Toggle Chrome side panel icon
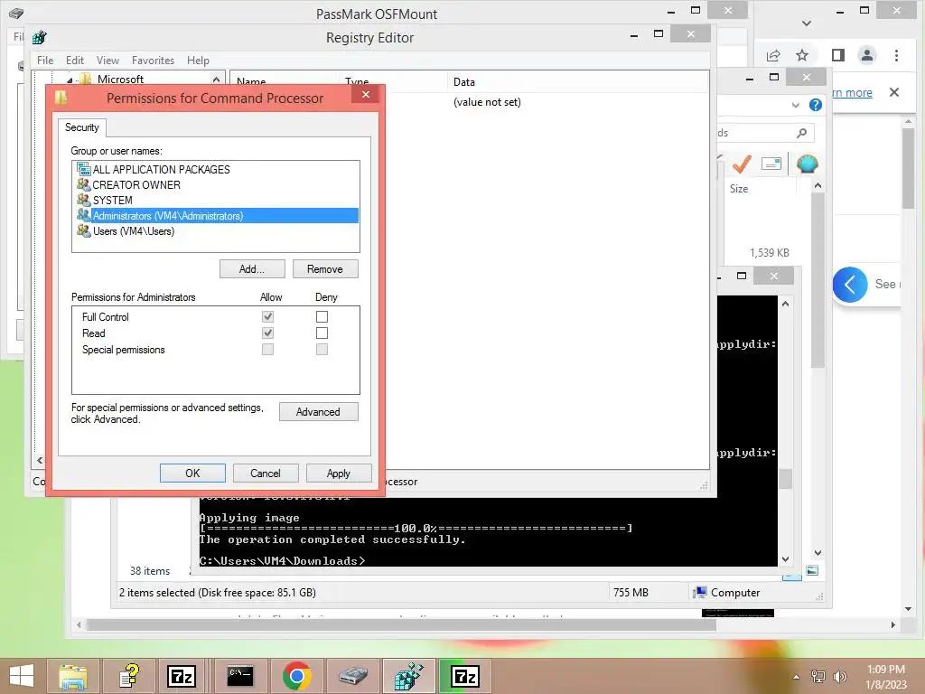The image size is (925, 694). pyautogui.click(x=837, y=55)
